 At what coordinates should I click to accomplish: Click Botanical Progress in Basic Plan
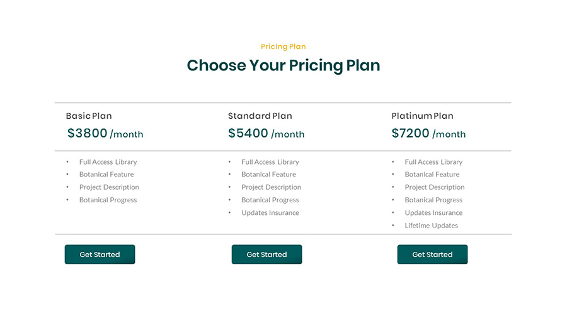click(x=108, y=200)
